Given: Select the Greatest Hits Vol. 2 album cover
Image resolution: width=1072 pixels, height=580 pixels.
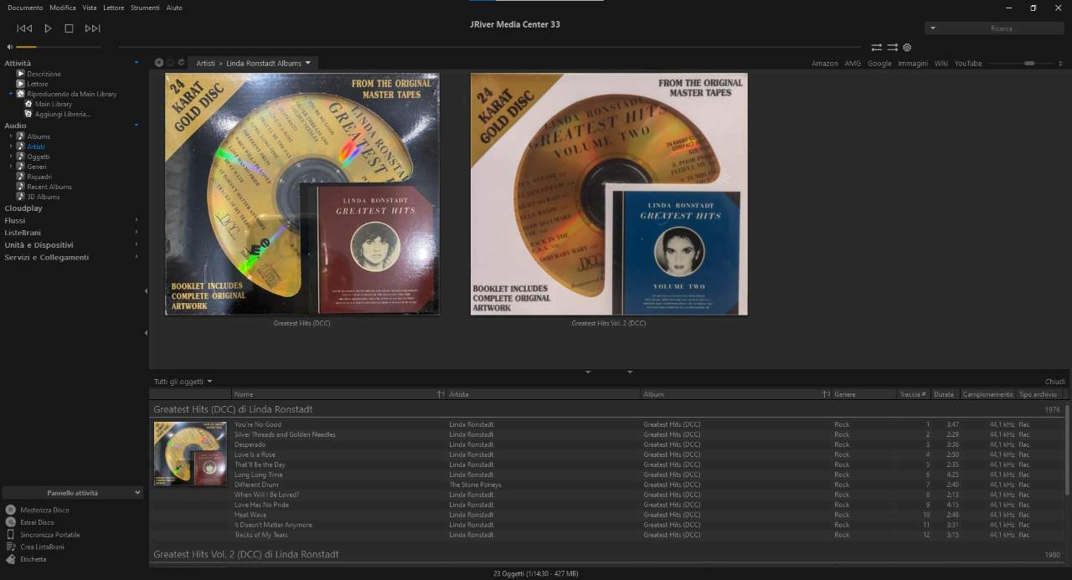Looking at the screenshot, I should pos(609,194).
